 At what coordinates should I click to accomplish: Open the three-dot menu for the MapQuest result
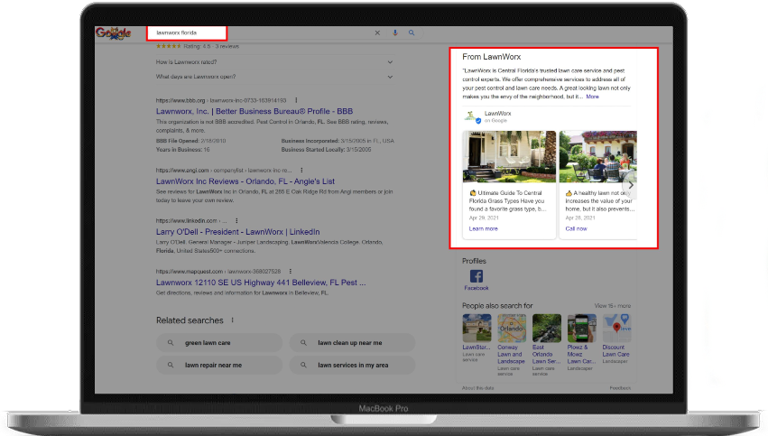pyautogui.click(x=291, y=272)
